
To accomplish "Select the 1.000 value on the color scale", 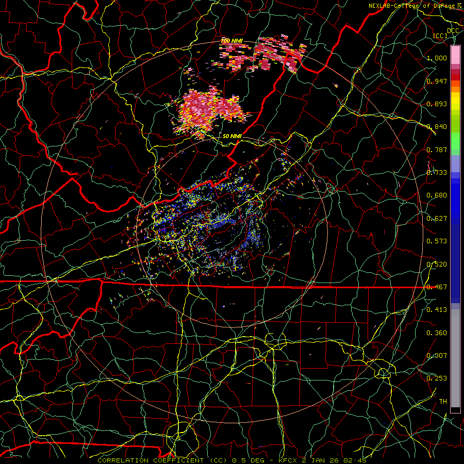I will click(x=437, y=58).
